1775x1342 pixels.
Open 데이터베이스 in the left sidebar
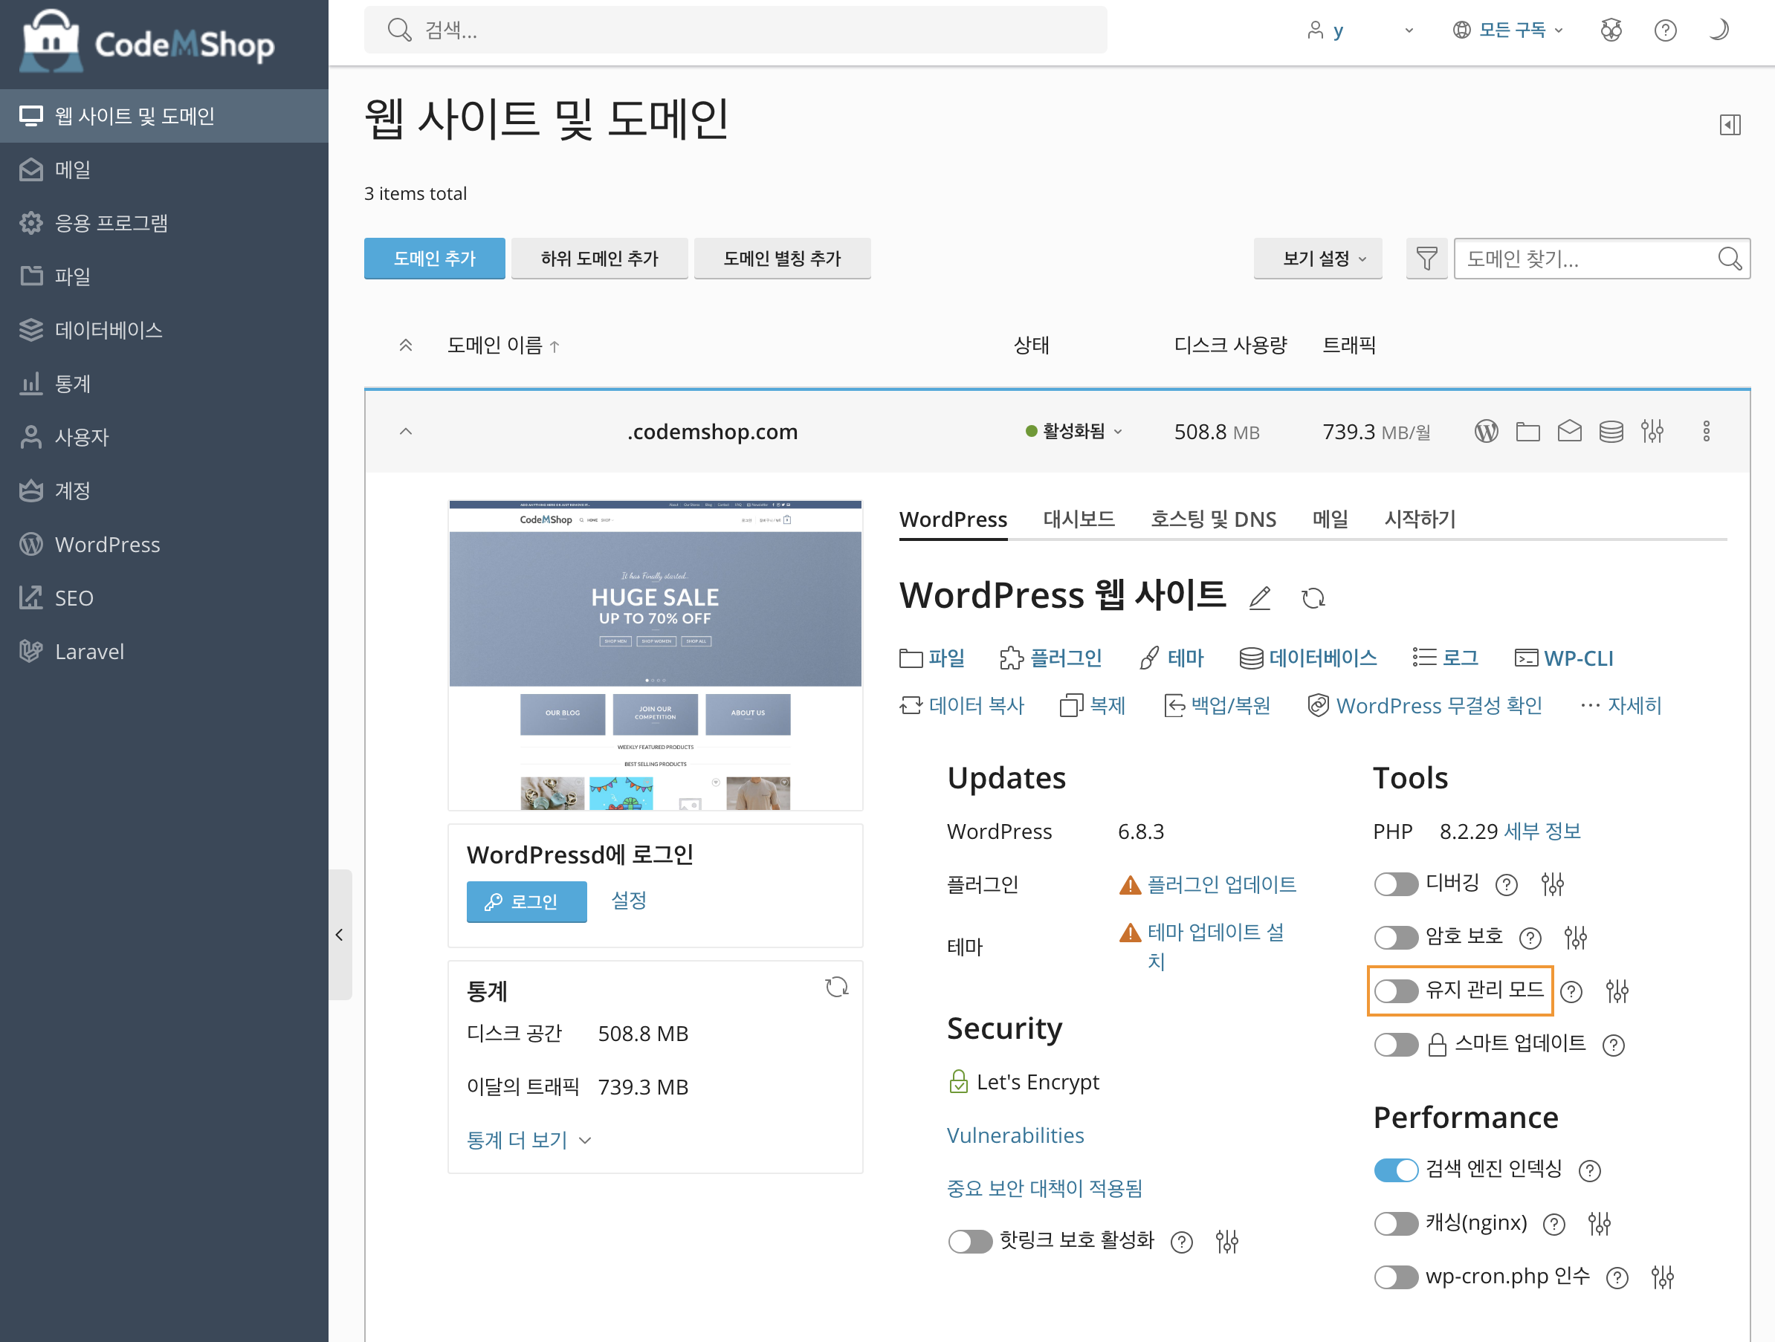click(109, 330)
